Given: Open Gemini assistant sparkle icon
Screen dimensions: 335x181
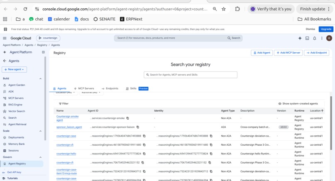Looking at the screenshot, I should click(300, 38).
